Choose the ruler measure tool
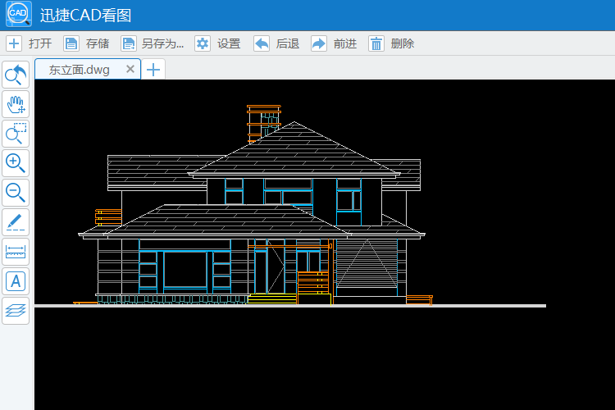Viewport: 615px width, 410px height. click(16, 252)
